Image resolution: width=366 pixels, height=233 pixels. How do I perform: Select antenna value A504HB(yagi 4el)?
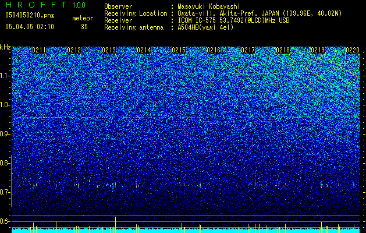pyautogui.click(x=205, y=27)
